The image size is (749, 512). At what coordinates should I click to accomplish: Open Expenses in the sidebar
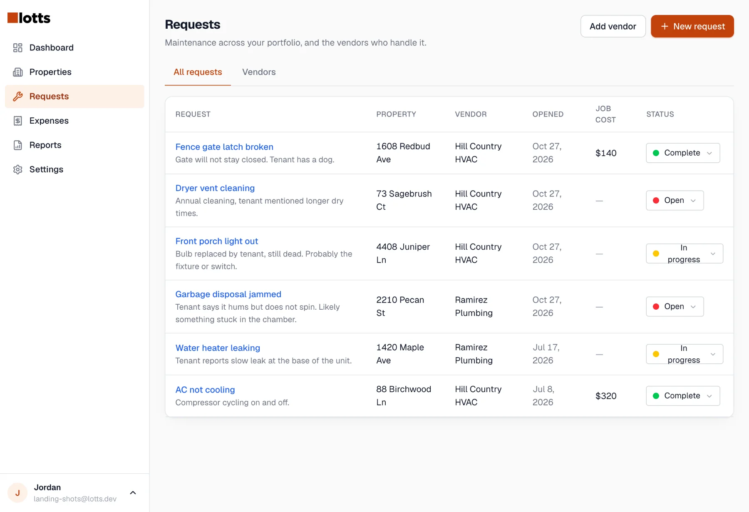(74, 121)
